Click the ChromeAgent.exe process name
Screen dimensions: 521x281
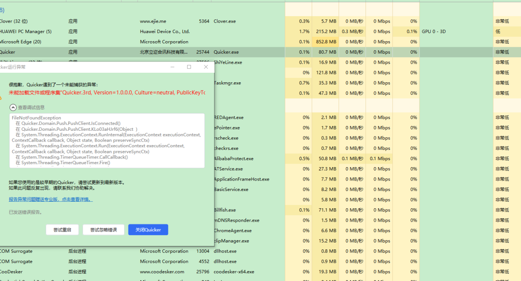pos(233,231)
